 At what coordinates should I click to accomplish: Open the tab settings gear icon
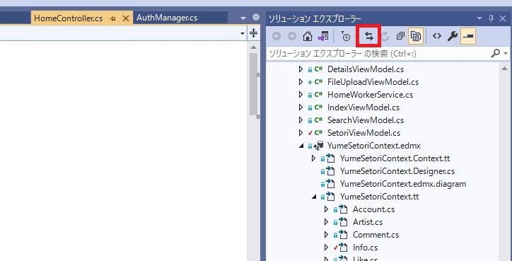256,18
